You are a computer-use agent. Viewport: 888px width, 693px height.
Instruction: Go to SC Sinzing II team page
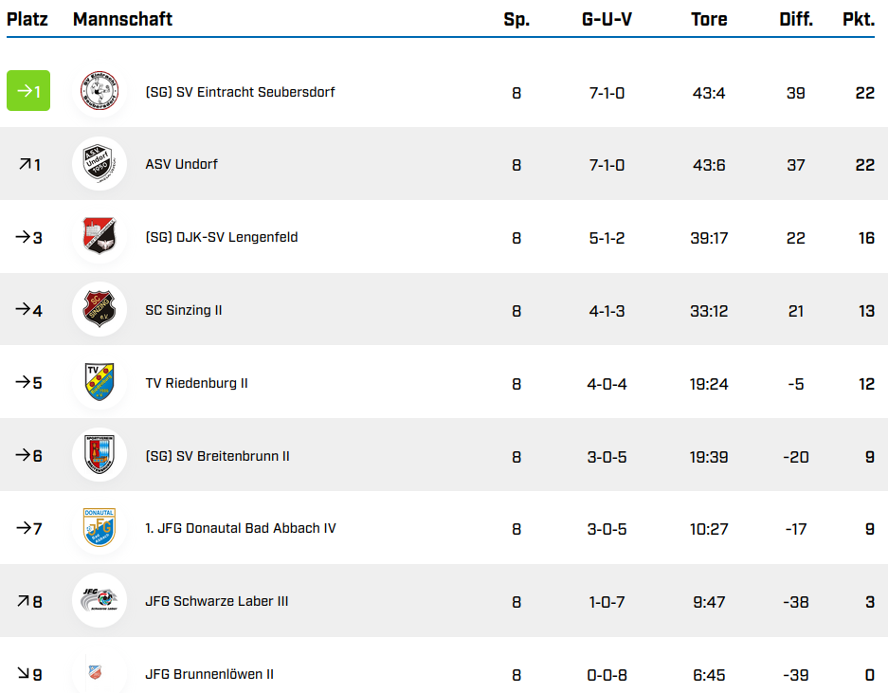184,310
